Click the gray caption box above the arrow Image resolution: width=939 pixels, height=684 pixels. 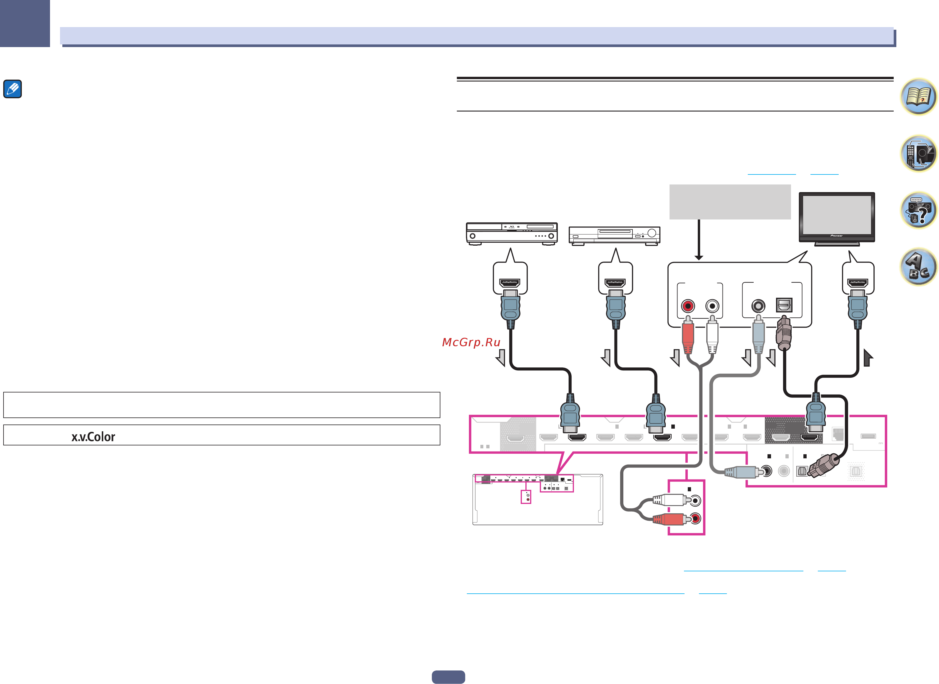pyautogui.click(x=730, y=202)
